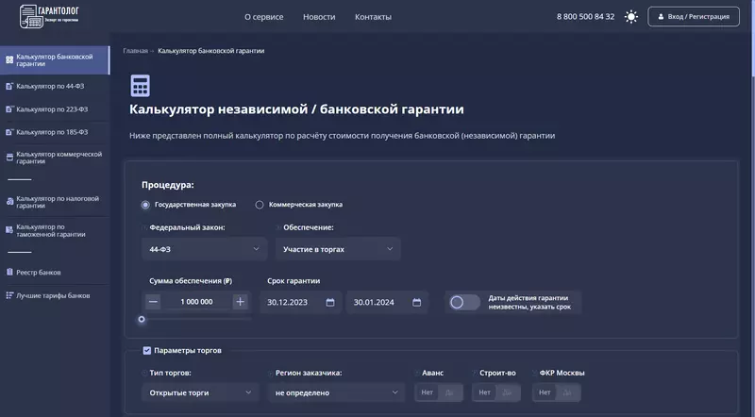
Task: Open Новости in top navigation
Action: tap(319, 17)
